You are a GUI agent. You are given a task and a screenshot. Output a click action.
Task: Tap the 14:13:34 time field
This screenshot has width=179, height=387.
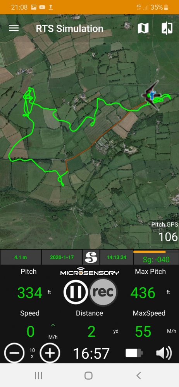click(117, 257)
